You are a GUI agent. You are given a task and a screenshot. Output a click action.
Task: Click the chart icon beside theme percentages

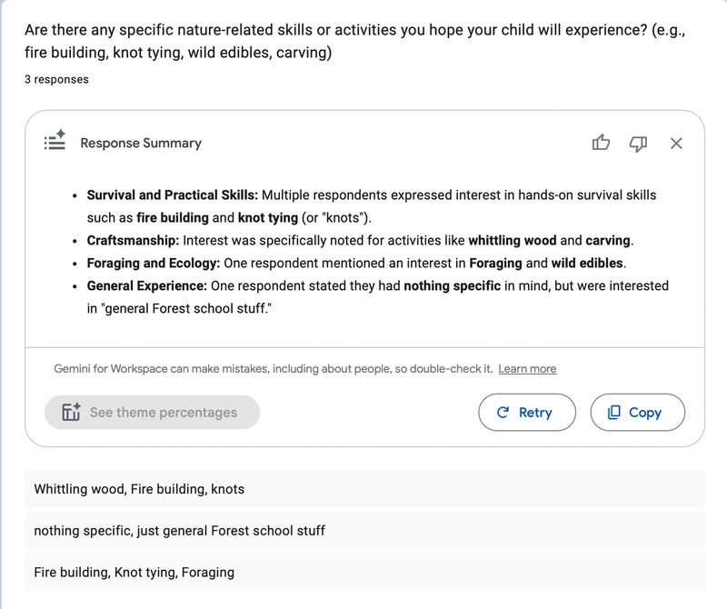[x=72, y=413]
